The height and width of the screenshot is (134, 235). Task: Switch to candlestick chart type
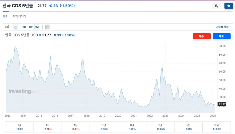[7, 27]
